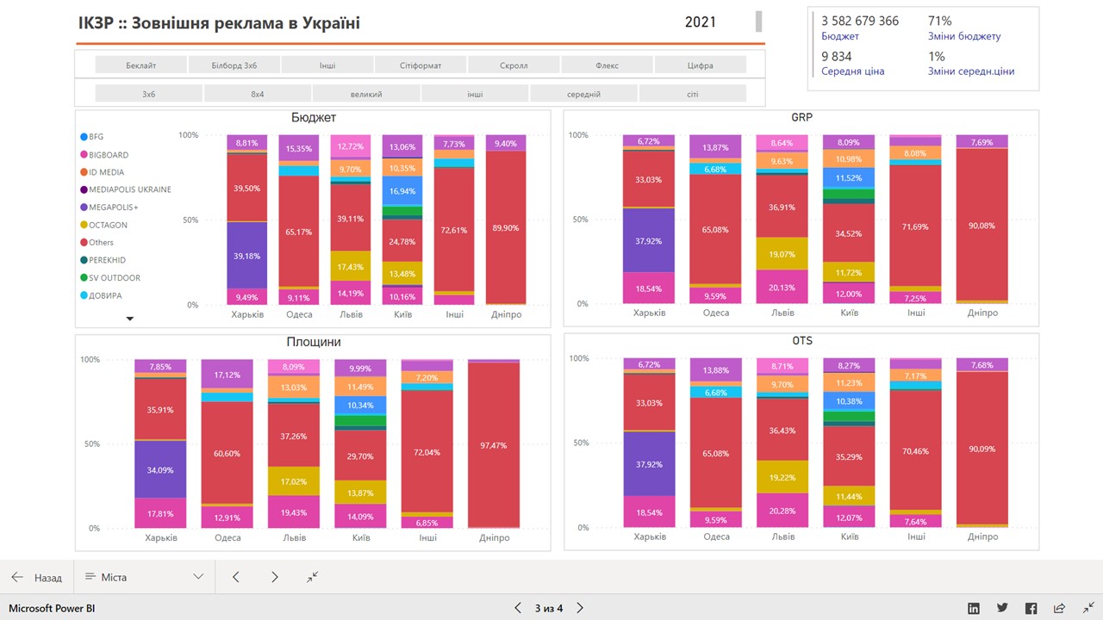This screenshot has width=1103, height=620.
Task: Toggle the Сітіформат slicer button
Action: coord(421,65)
